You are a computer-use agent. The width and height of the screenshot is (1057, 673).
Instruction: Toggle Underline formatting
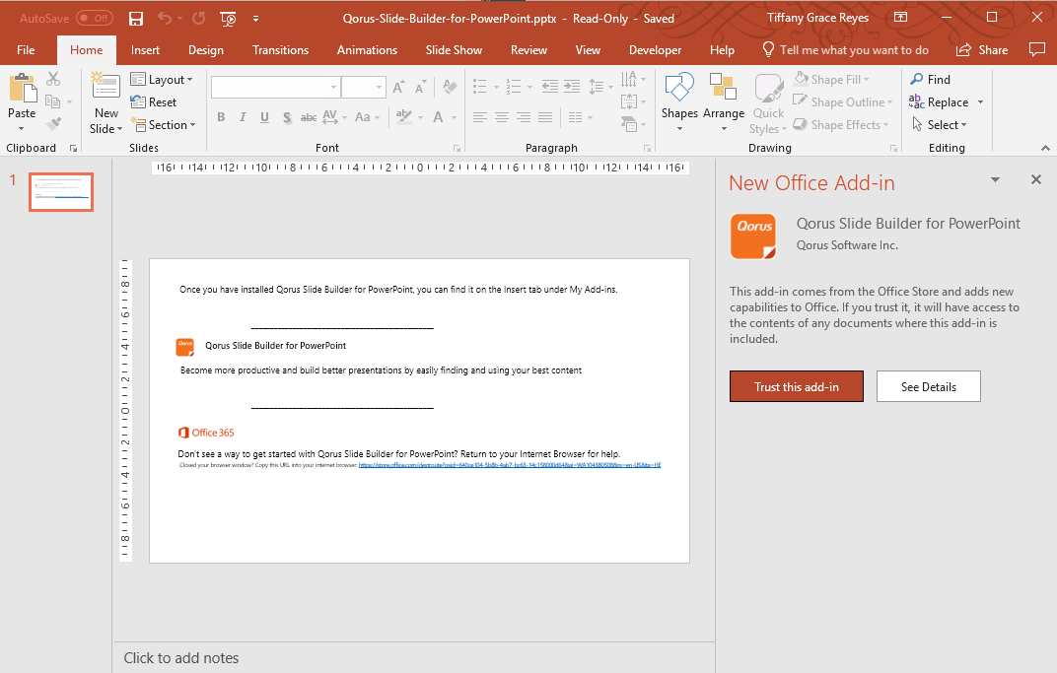[x=265, y=117]
